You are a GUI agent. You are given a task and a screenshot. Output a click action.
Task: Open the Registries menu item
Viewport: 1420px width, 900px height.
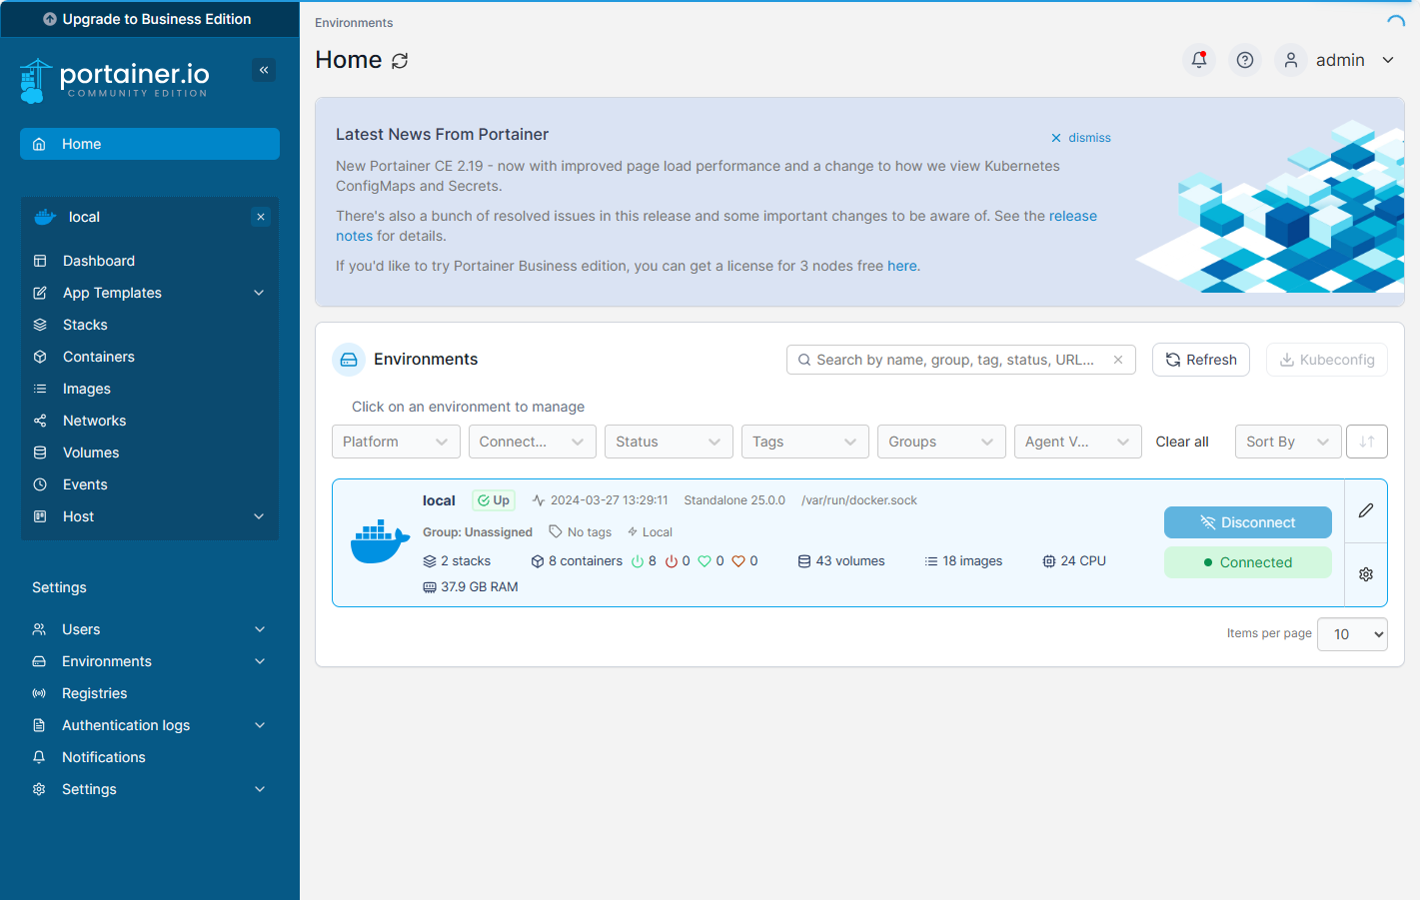pos(150,693)
